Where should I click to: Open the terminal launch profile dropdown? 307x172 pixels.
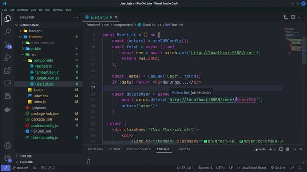coord(274,149)
